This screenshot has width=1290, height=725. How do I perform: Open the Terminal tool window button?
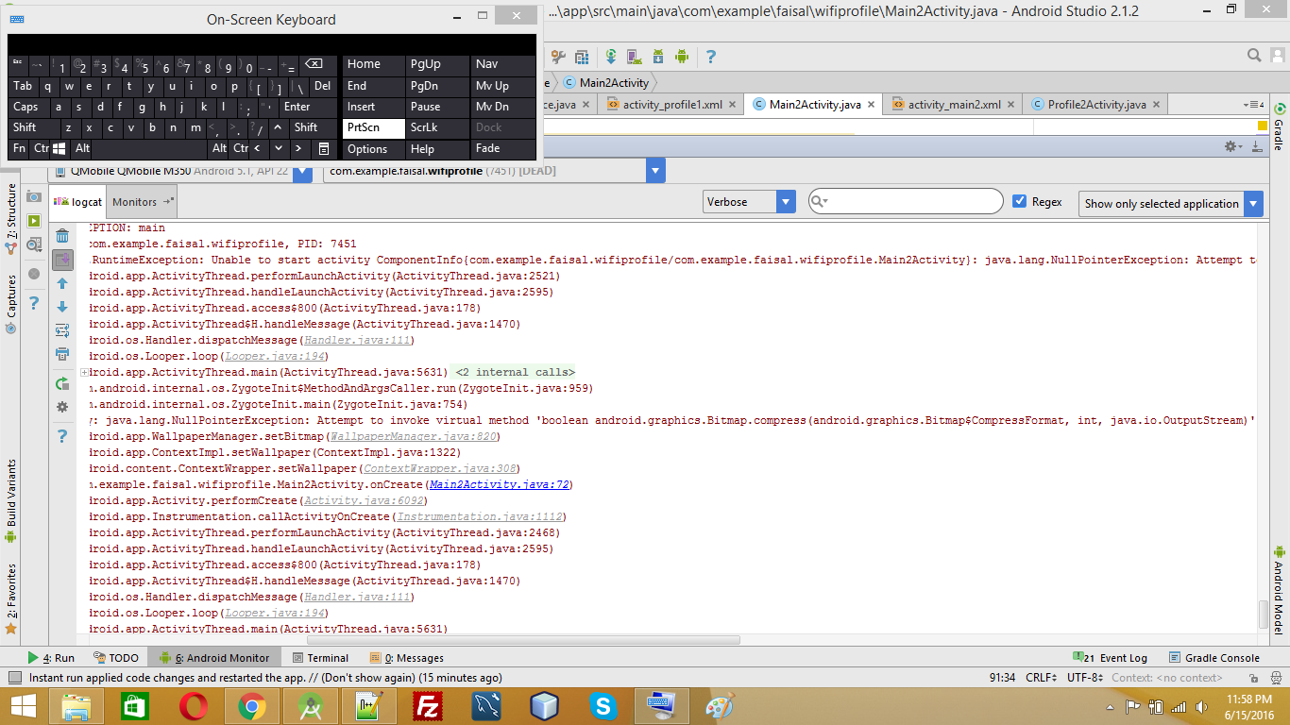point(319,658)
